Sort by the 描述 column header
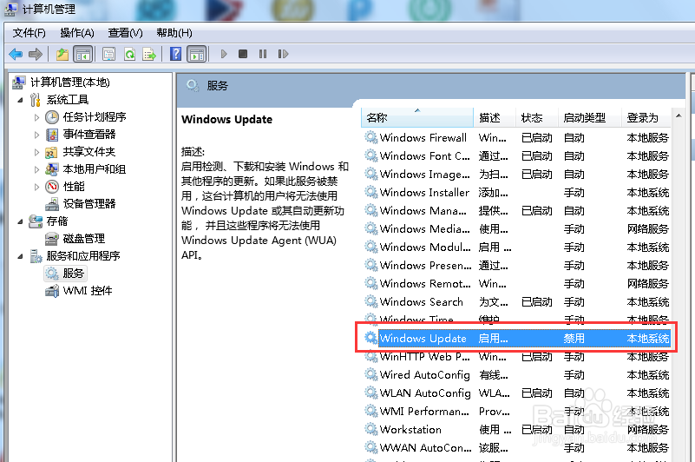 point(495,117)
